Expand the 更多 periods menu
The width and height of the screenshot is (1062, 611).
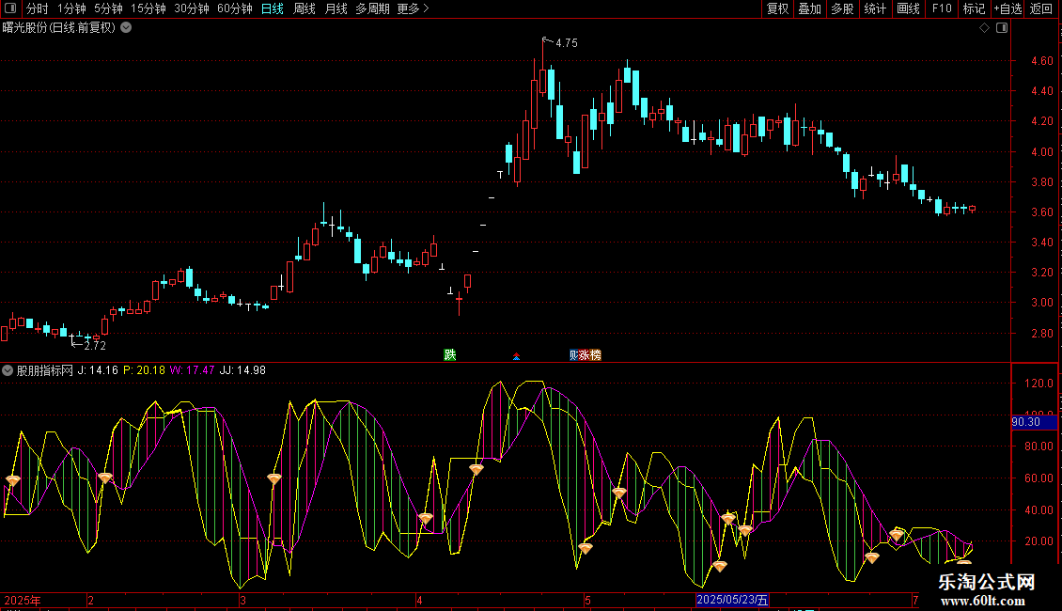(414, 8)
